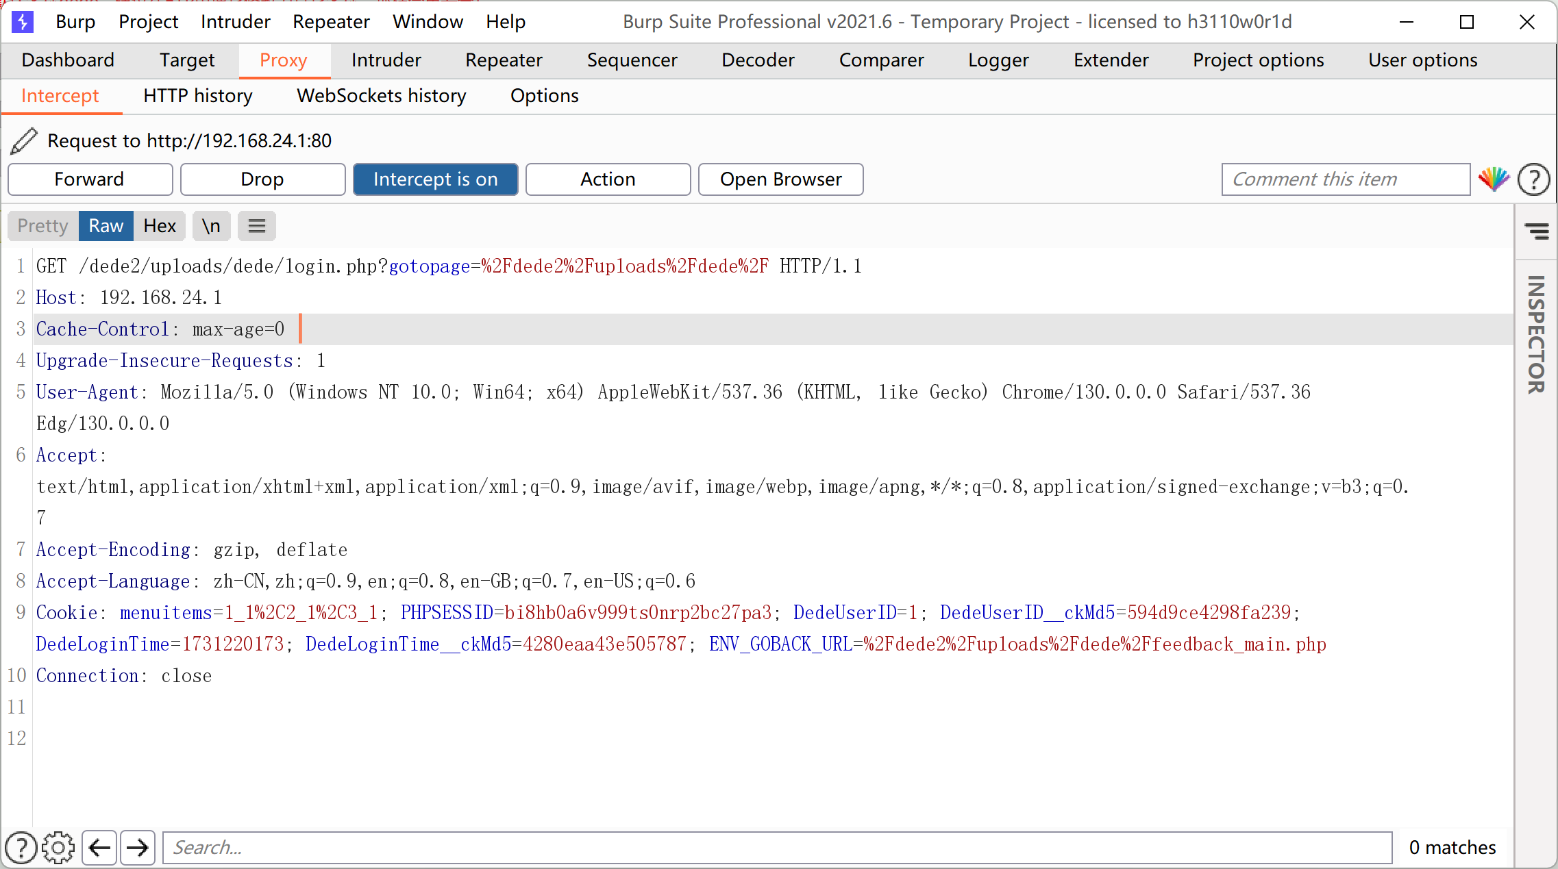Open the Intruder menu in menu bar
The image size is (1558, 869).
236,22
